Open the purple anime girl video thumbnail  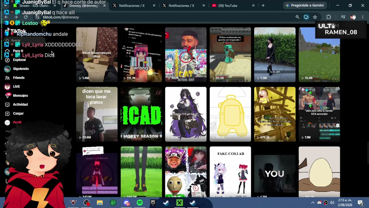(x=186, y=114)
